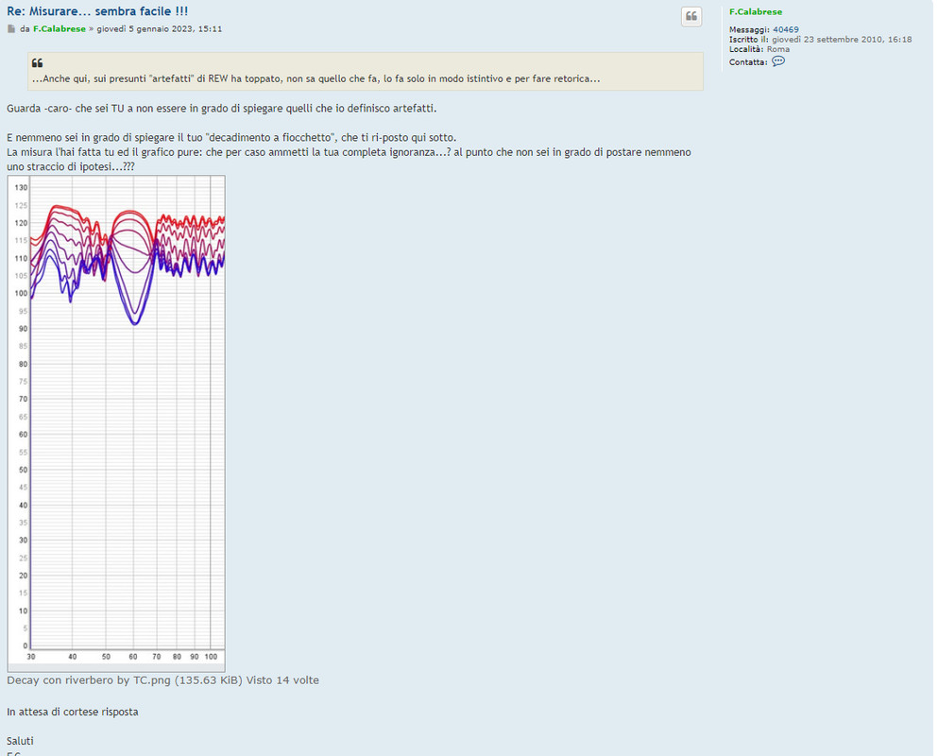Click the 'Iscritto il' registration date text
The image size is (938, 756).
(x=820, y=40)
